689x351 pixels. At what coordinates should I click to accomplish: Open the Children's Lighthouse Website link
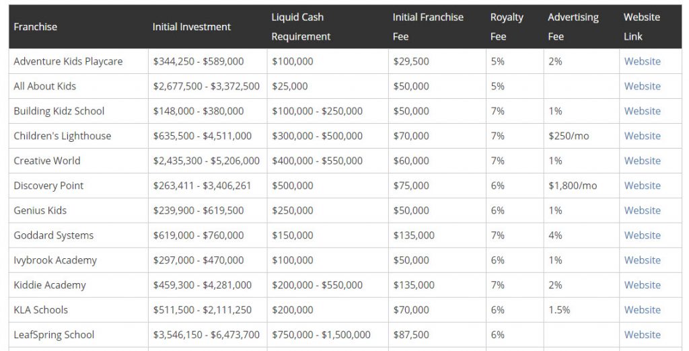point(642,136)
